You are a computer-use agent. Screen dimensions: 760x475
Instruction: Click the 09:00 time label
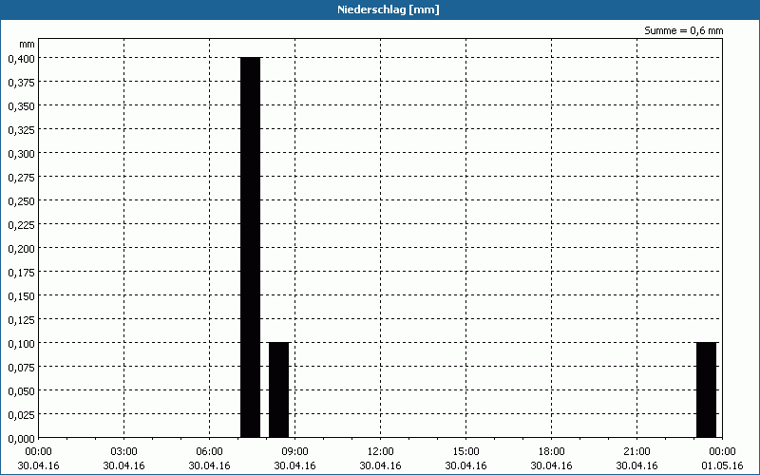click(294, 452)
